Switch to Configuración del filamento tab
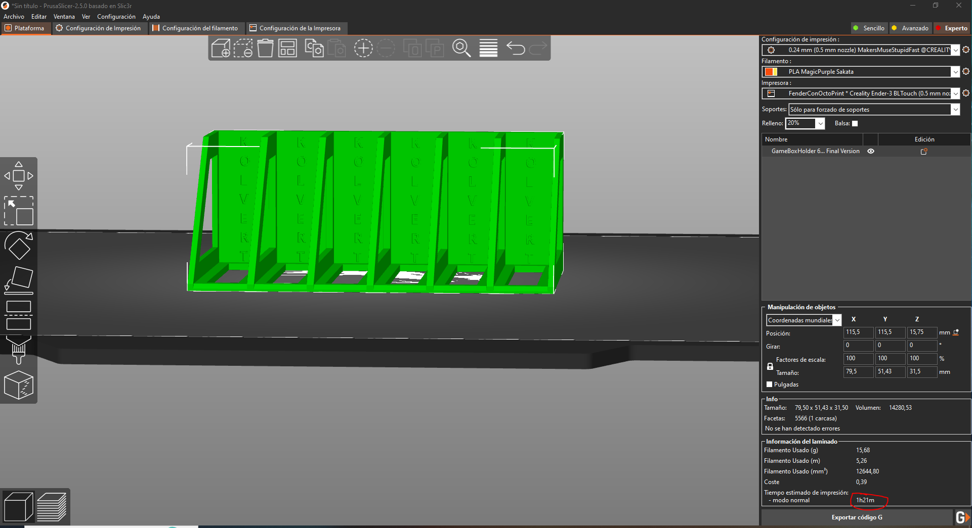This screenshot has width=972, height=528. [x=196, y=28]
